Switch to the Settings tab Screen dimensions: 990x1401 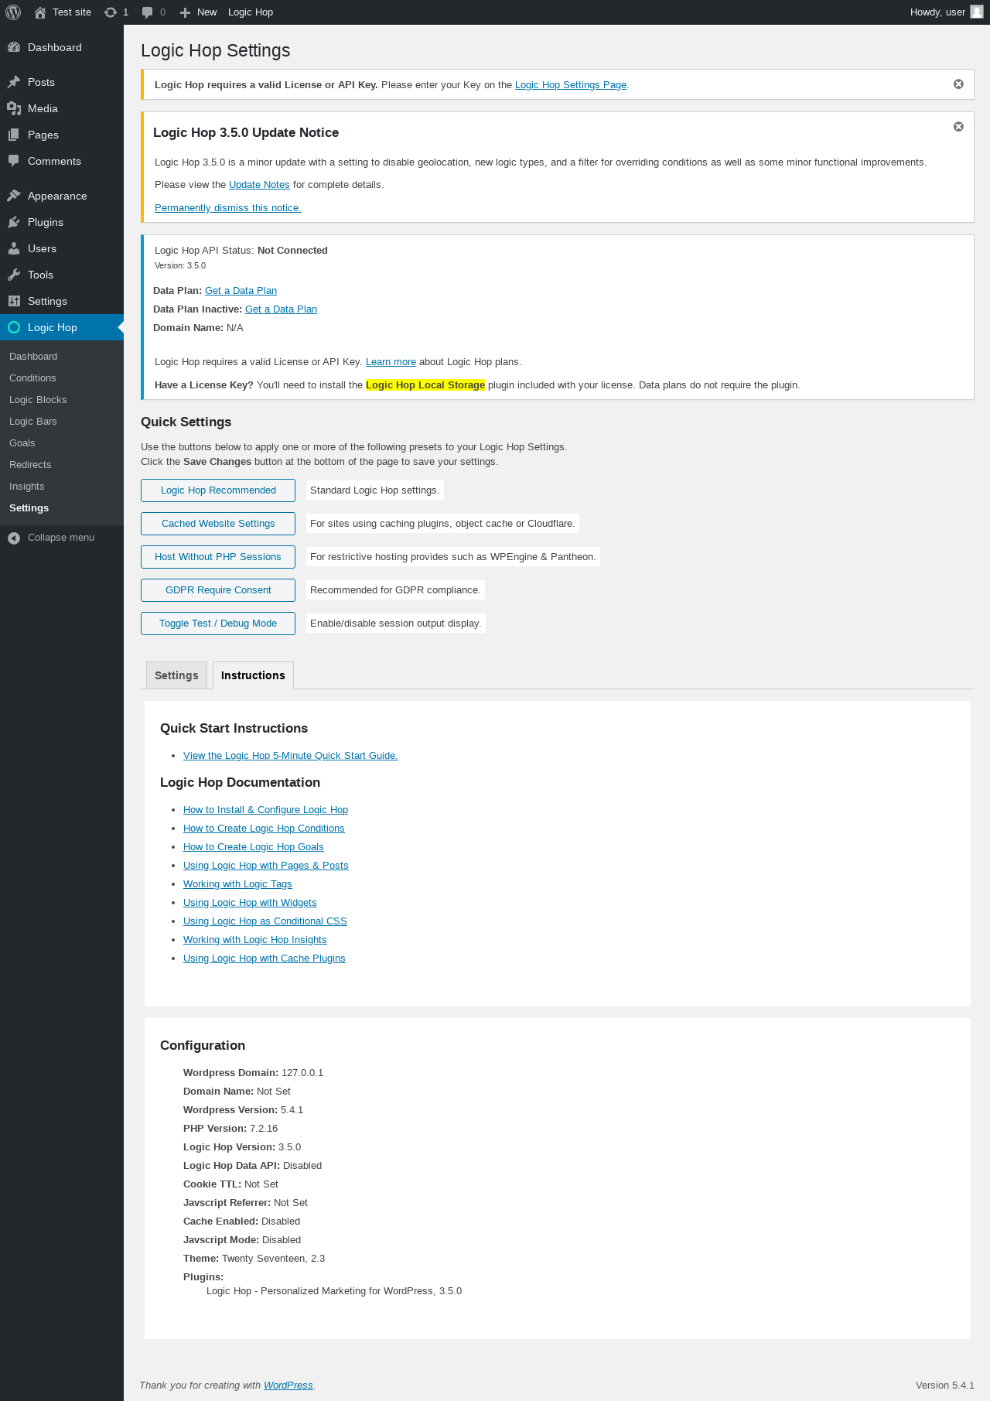point(176,675)
